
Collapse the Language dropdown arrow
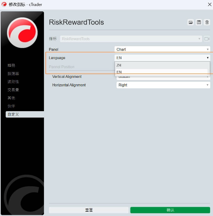coord(207,58)
